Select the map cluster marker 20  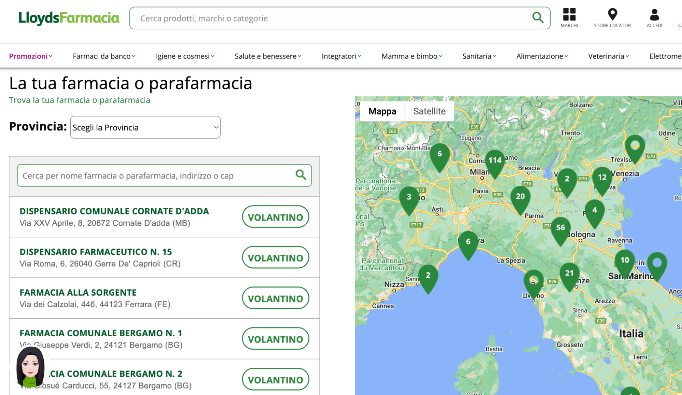click(x=520, y=200)
